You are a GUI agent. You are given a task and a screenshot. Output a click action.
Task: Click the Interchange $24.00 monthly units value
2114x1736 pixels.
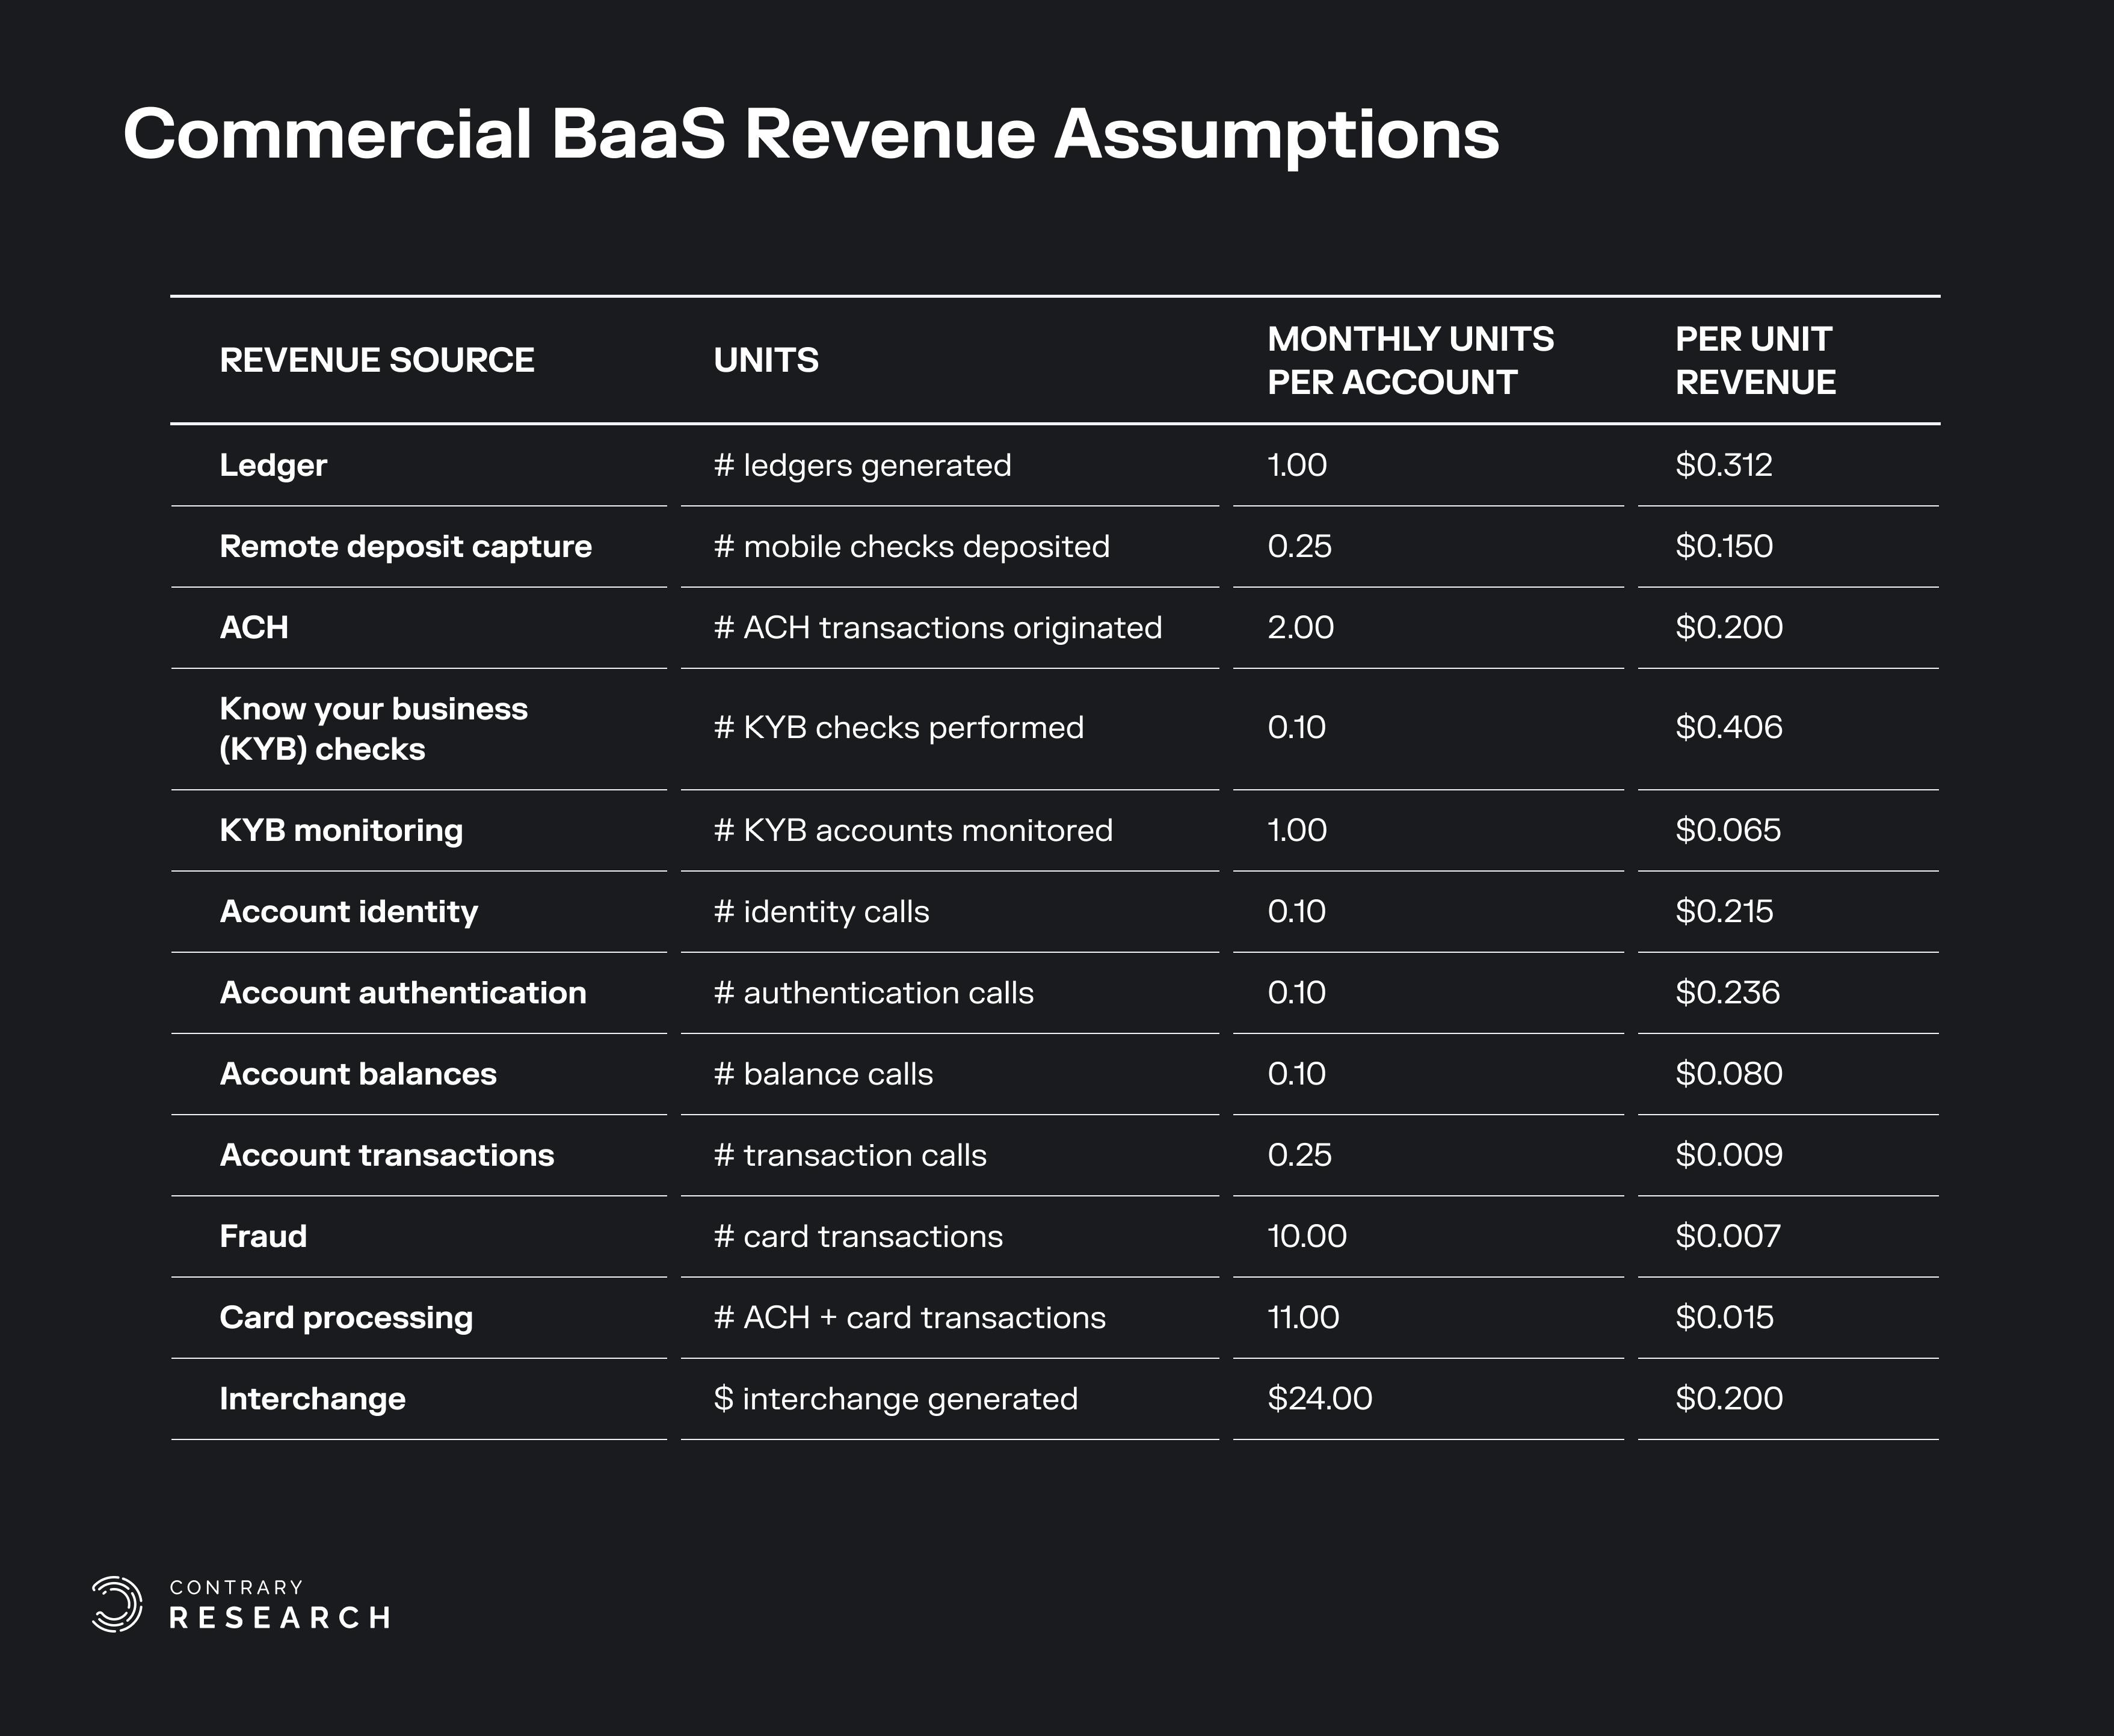1319,1398
